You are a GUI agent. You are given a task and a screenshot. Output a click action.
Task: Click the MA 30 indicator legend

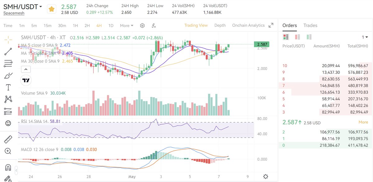pyautogui.click(x=47, y=61)
